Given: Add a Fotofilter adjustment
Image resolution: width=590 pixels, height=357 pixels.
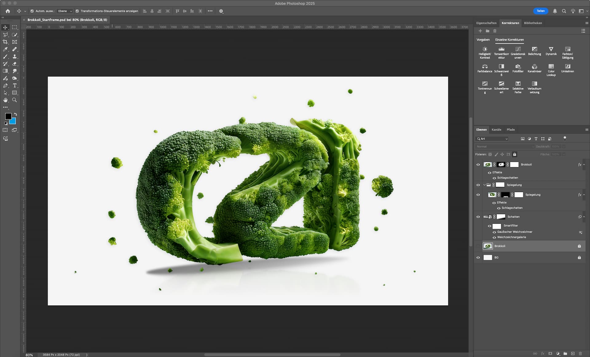Looking at the screenshot, I should (x=518, y=67).
